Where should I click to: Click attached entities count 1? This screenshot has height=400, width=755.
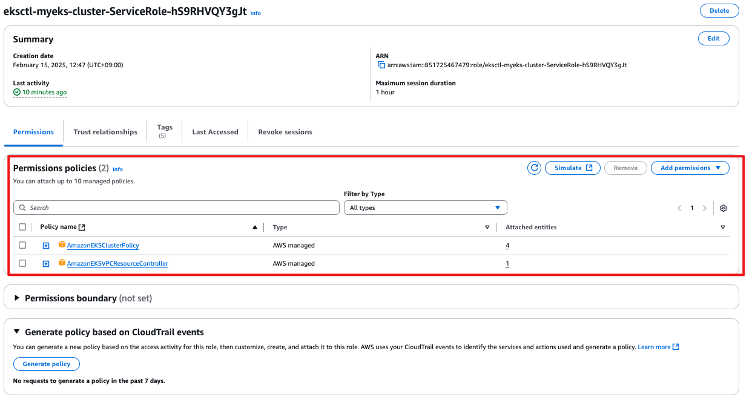(x=507, y=263)
